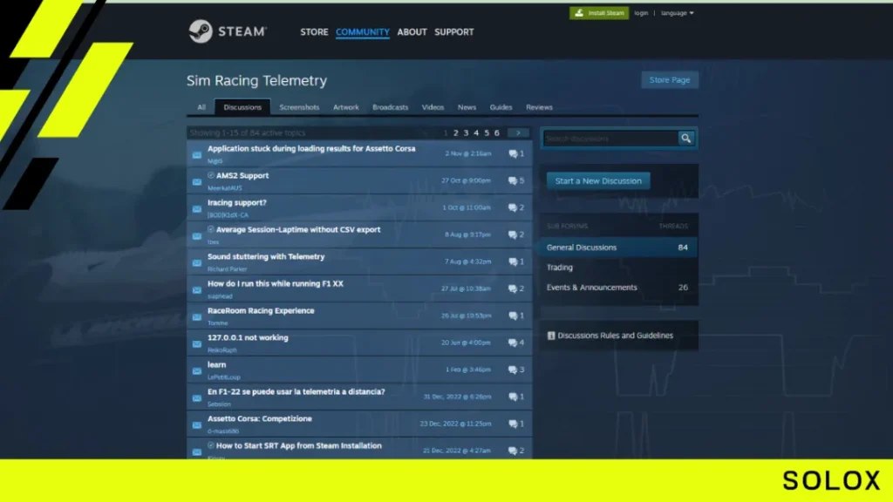Click the Steam logo icon
The image size is (893, 502).
[x=201, y=31]
